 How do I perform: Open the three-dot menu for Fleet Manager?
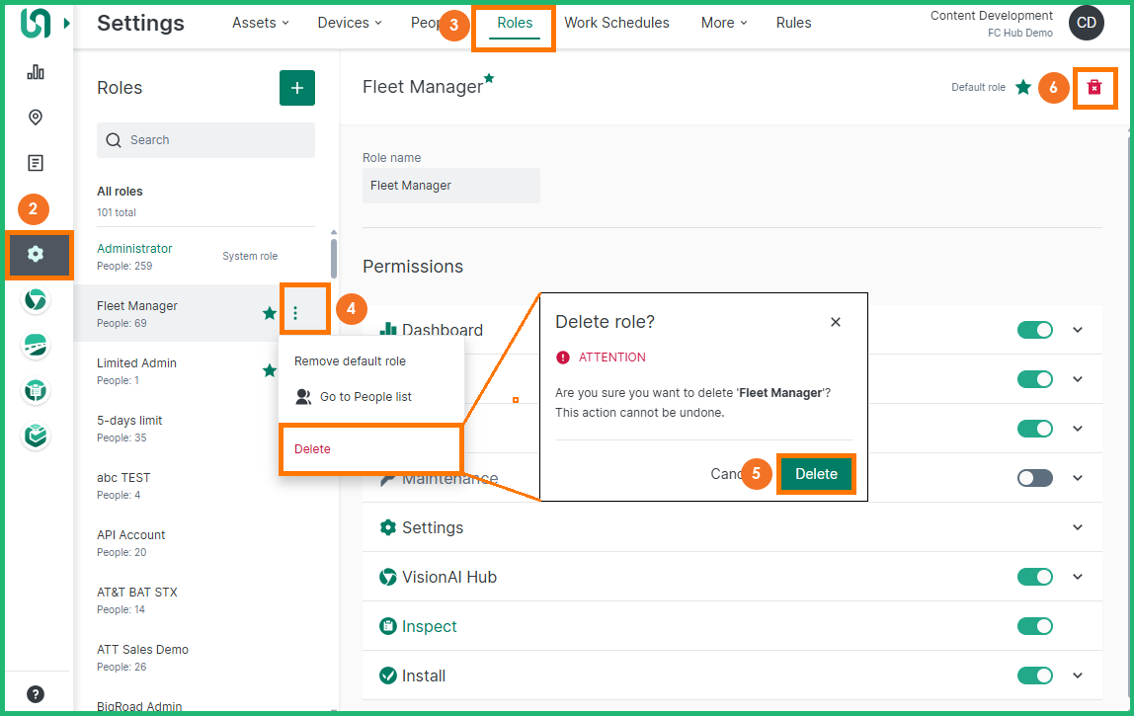pos(295,313)
